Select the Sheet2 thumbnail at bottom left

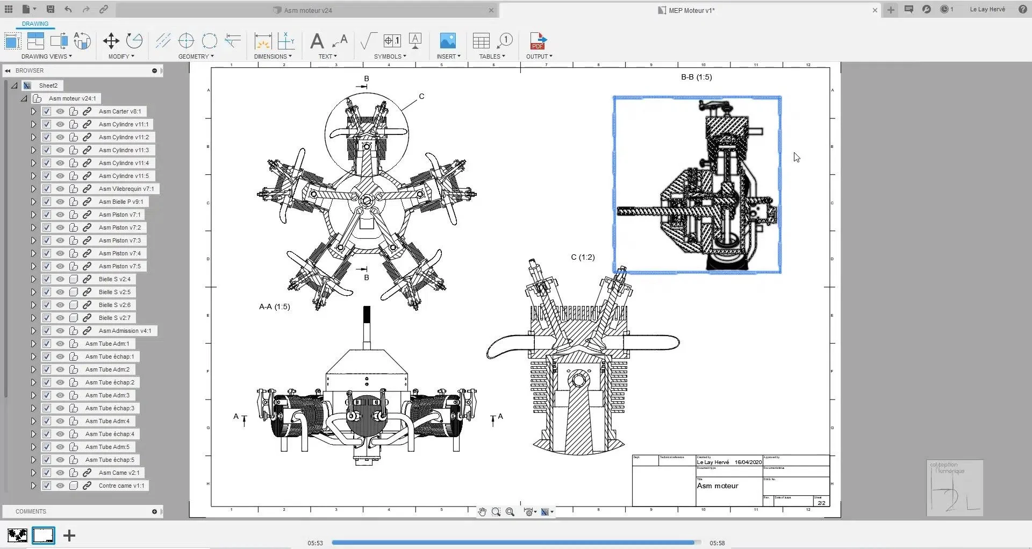44,535
